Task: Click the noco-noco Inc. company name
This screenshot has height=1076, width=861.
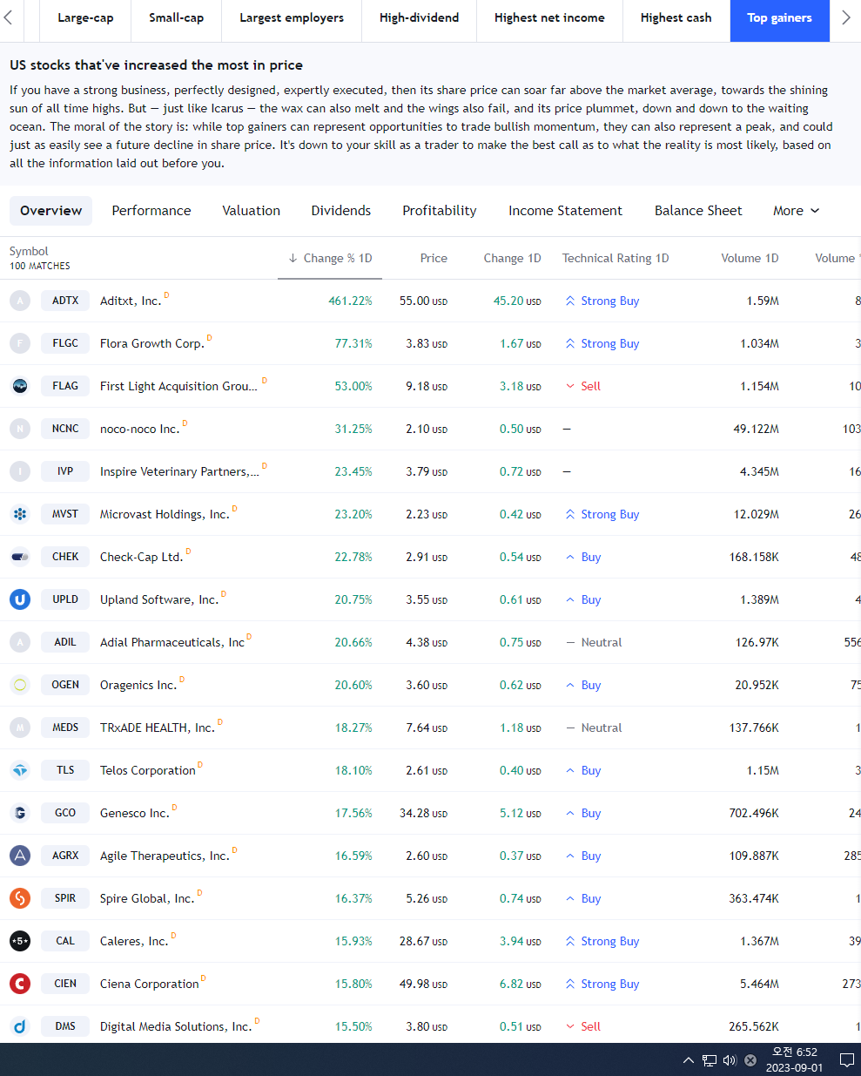Action: click(140, 429)
